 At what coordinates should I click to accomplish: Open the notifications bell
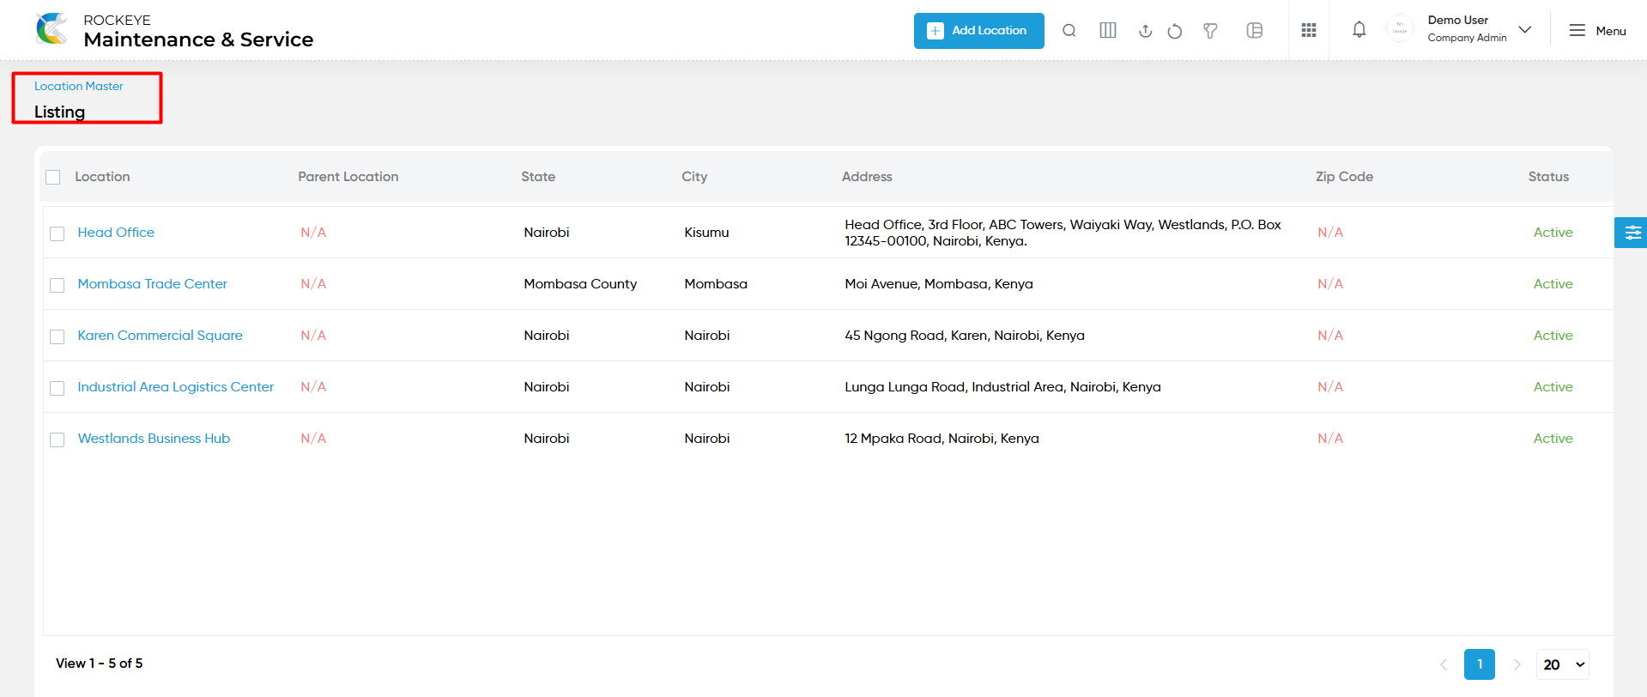tap(1359, 30)
